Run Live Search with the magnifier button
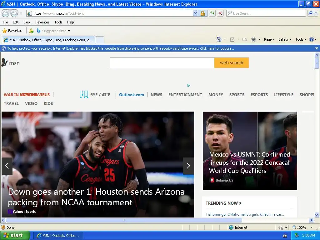320x240 pixels. 310,13
